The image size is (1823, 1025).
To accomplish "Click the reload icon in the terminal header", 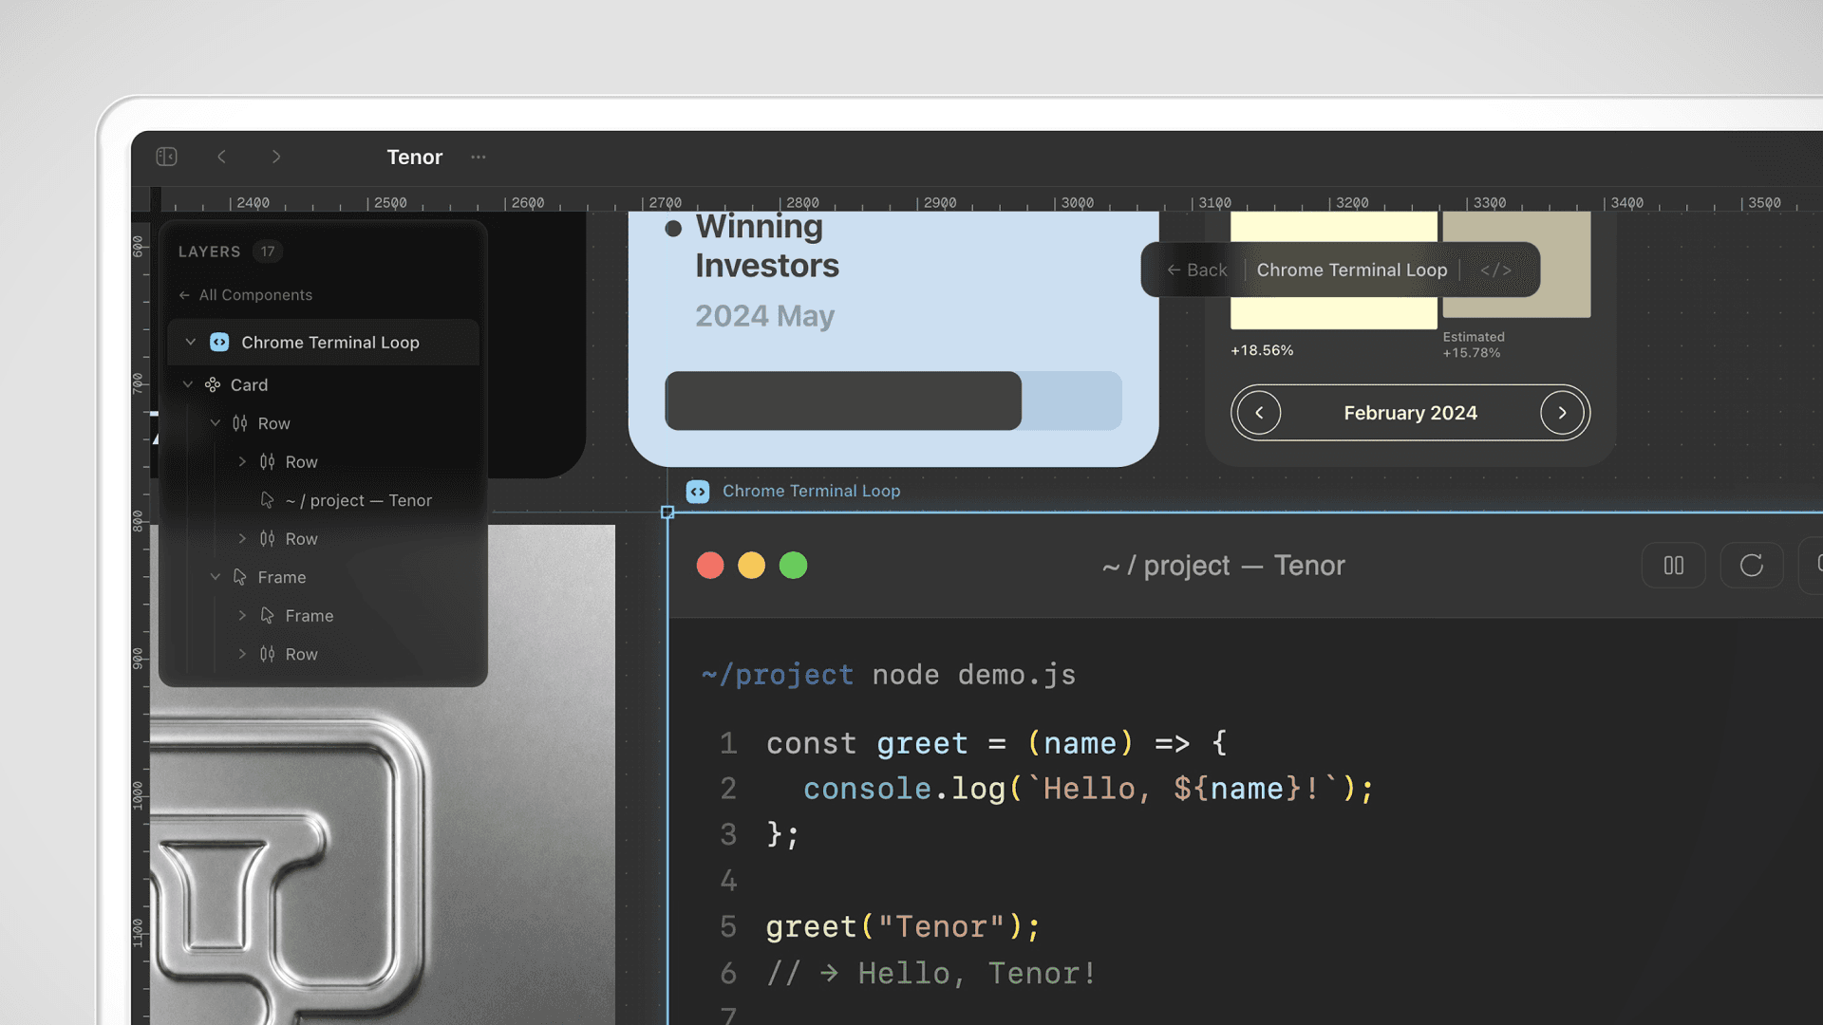I will click(x=1751, y=566).
